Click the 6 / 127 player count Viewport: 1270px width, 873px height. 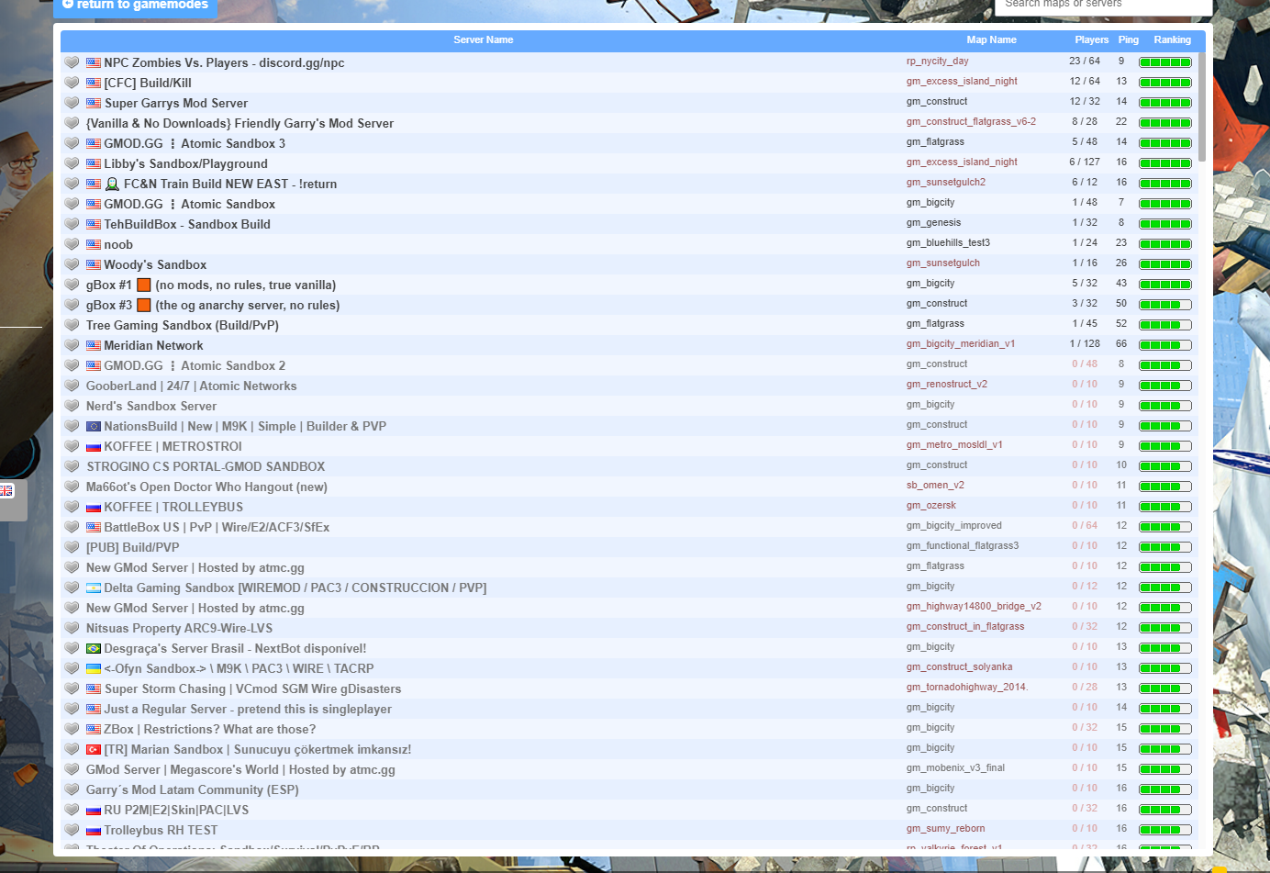(x=1085, y=162)
